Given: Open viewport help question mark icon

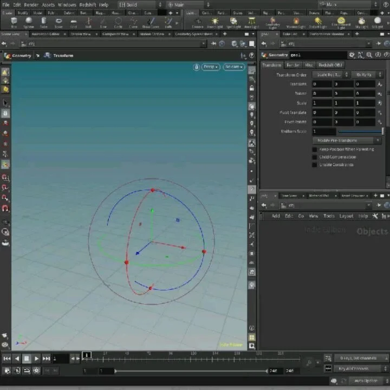Looking at the screenshot, I should click(x=252, y=55).
